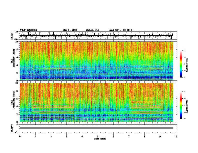
Task: Click the ch.1 voltage waveform trace
Action: click(96, 35)
